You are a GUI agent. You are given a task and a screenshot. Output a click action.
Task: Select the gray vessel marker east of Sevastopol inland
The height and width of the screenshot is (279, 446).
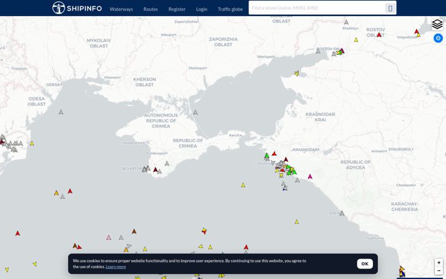167,164
